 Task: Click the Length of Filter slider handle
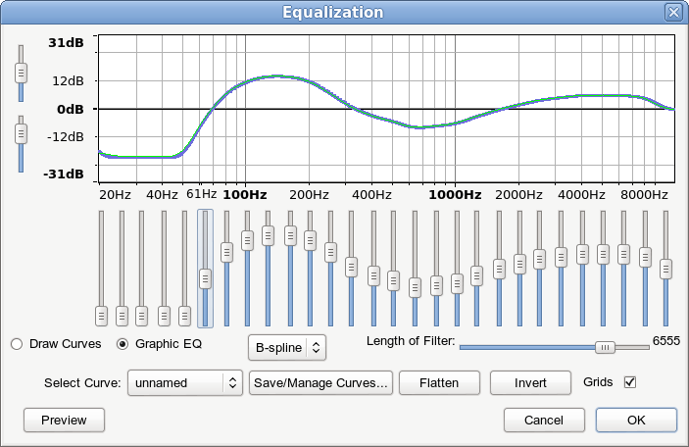pos(605,347)
